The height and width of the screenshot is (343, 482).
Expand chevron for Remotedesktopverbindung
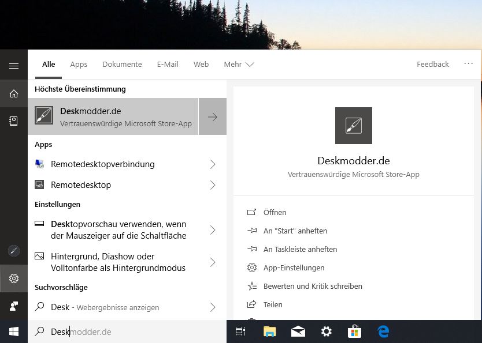(x=213, y=164)
